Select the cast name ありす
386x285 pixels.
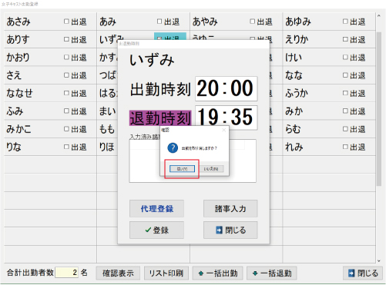(x=18, y=39)
